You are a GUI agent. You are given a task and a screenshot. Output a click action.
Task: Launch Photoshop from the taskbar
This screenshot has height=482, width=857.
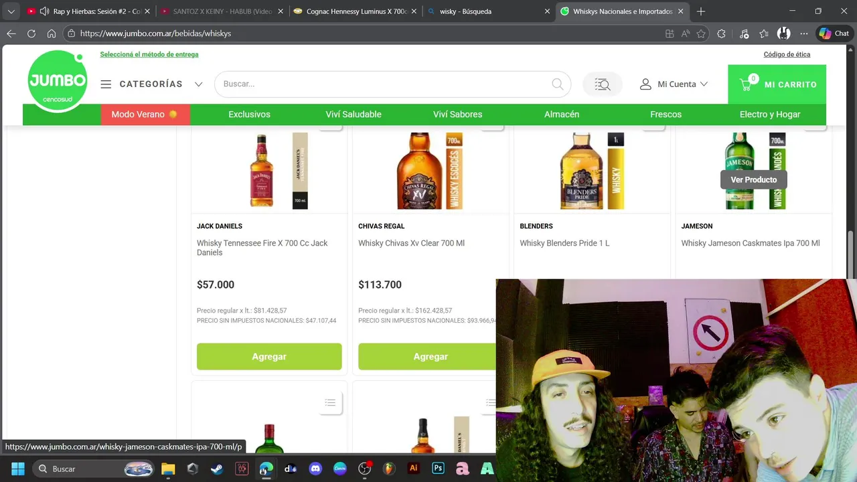pos(439,469)
